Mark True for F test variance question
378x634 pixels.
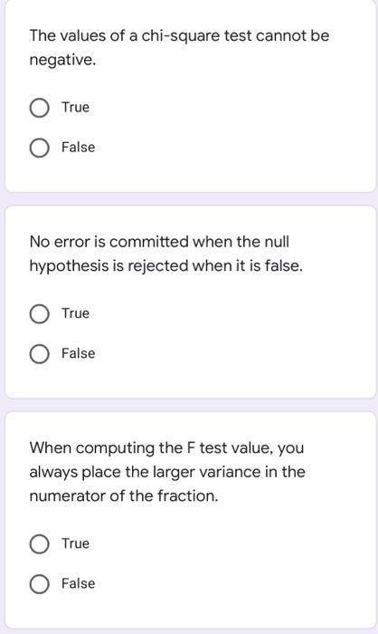click(40, 544)
